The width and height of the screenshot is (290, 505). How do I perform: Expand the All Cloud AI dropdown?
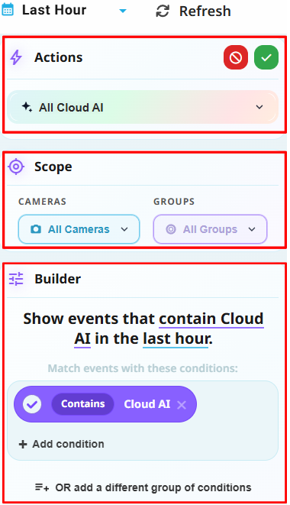[143, 107]
